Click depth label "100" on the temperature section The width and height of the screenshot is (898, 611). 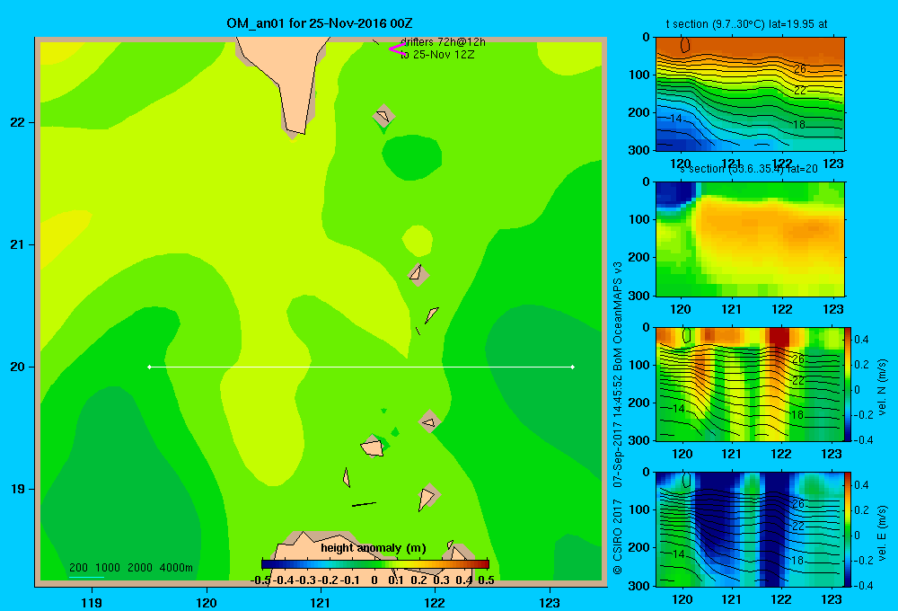coord(639,75)
